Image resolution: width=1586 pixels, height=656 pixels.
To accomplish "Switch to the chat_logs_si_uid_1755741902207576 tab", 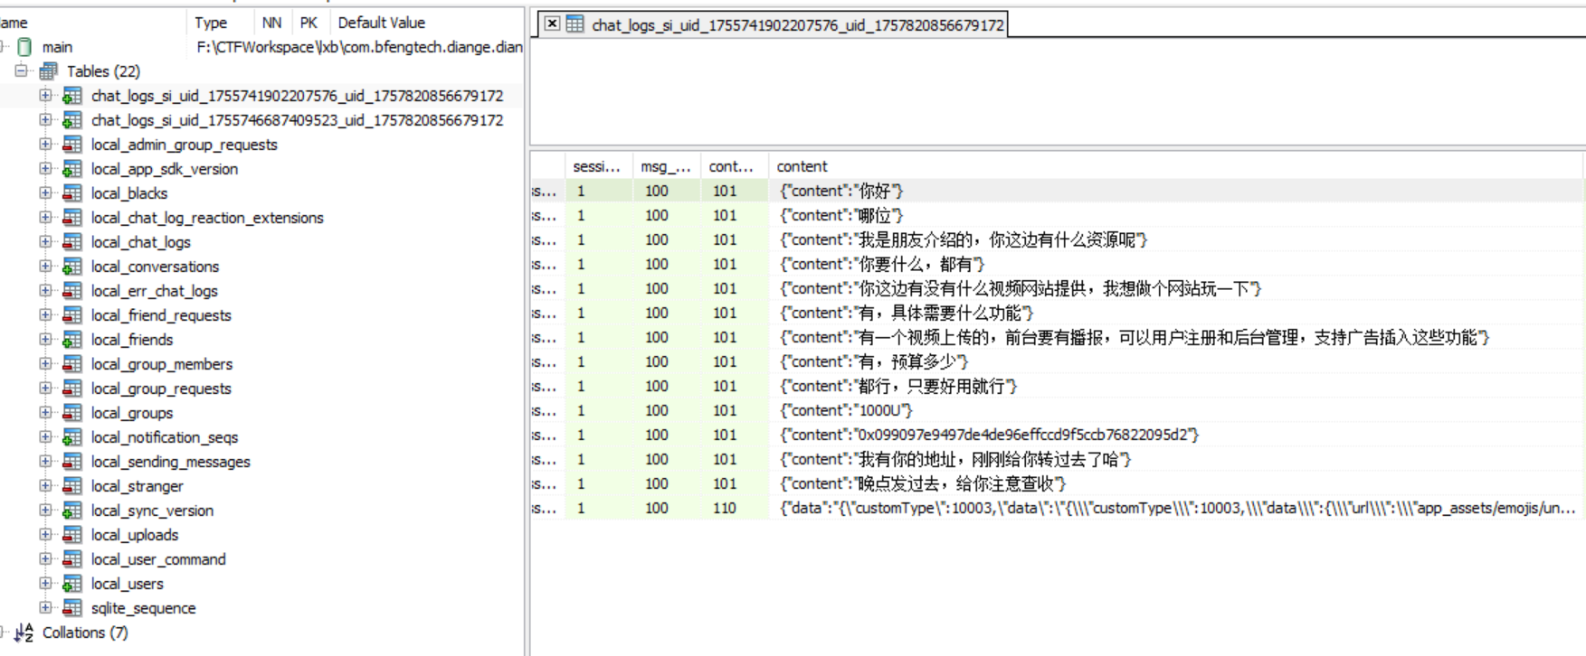I will pyautogui.click(x=796, y=25).
